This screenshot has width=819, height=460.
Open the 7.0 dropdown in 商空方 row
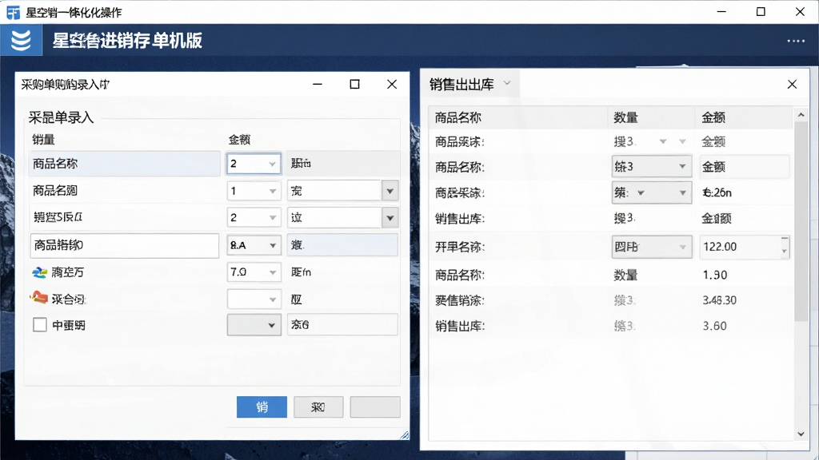[254, 272]
